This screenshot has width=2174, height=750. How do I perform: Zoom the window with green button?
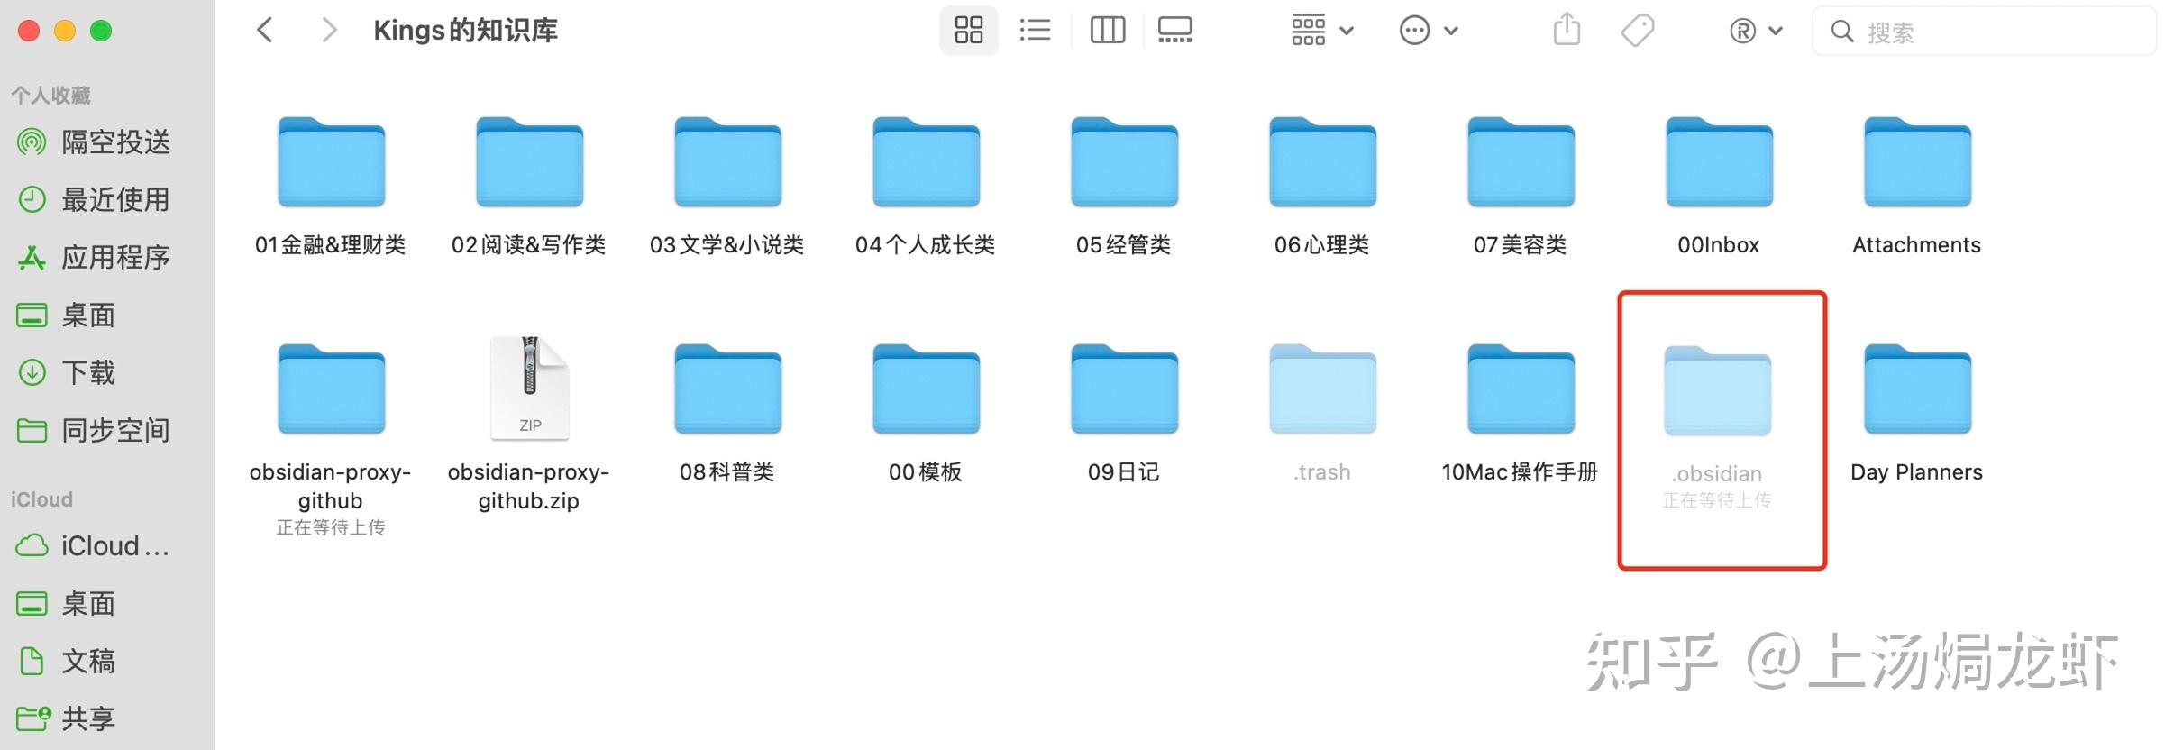click(101, 31)
